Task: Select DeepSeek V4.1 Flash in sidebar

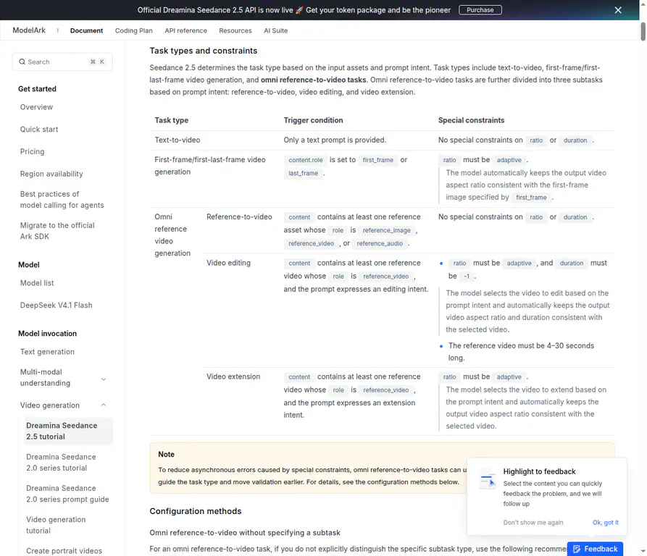Action: coord(56,306)
